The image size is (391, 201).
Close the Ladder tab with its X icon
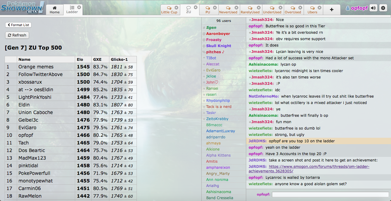click(79, 7)
